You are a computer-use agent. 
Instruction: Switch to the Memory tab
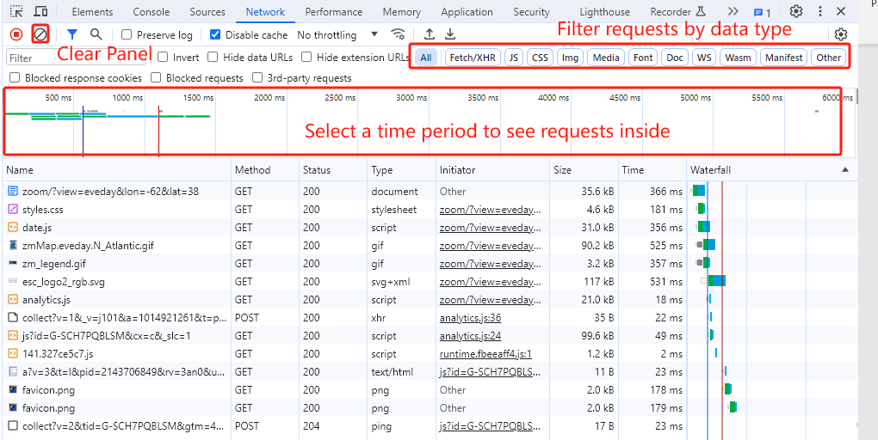(x=401, y=12)
